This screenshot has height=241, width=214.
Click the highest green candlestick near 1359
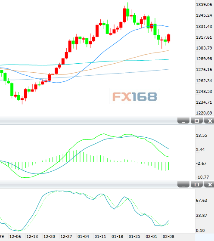(x=128, y=12)
